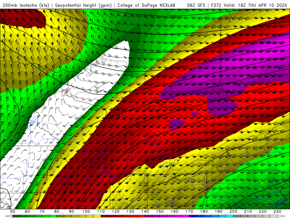Image resolution: width=290 pixels, height=218 pixels.
Task: Click the 130 knot legend label
Action: [130, 211]
